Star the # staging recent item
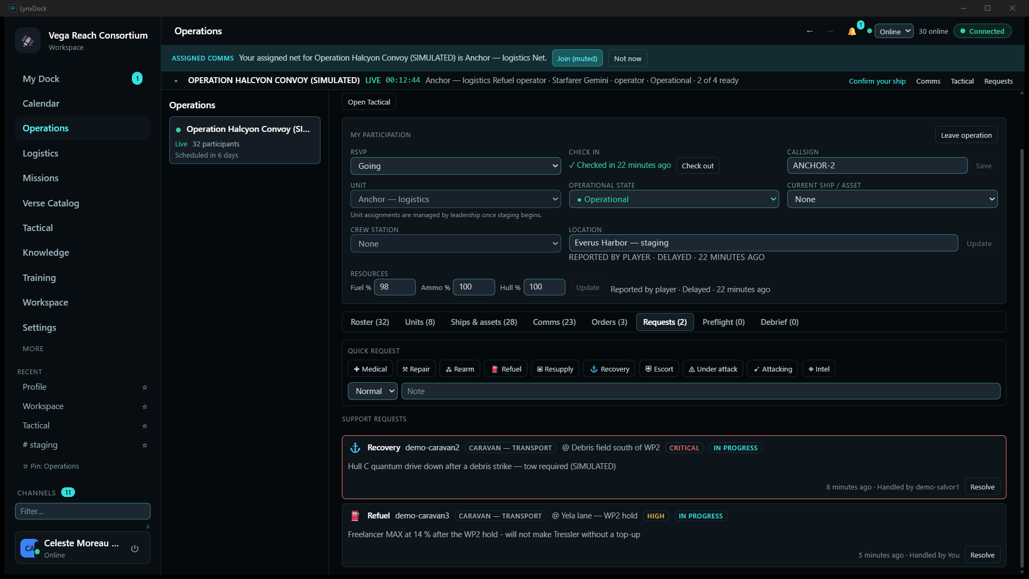The width and height of the screenshot is (1029, 579). pos(145,445)
